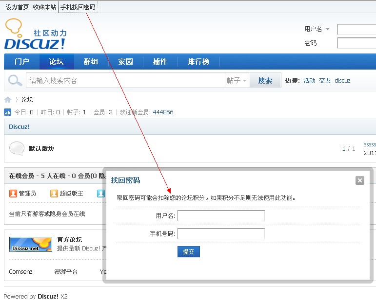The height and width of the screenshot is (302, 376).
Task: Switch to the 家园 tab
Action: point(125,61)
